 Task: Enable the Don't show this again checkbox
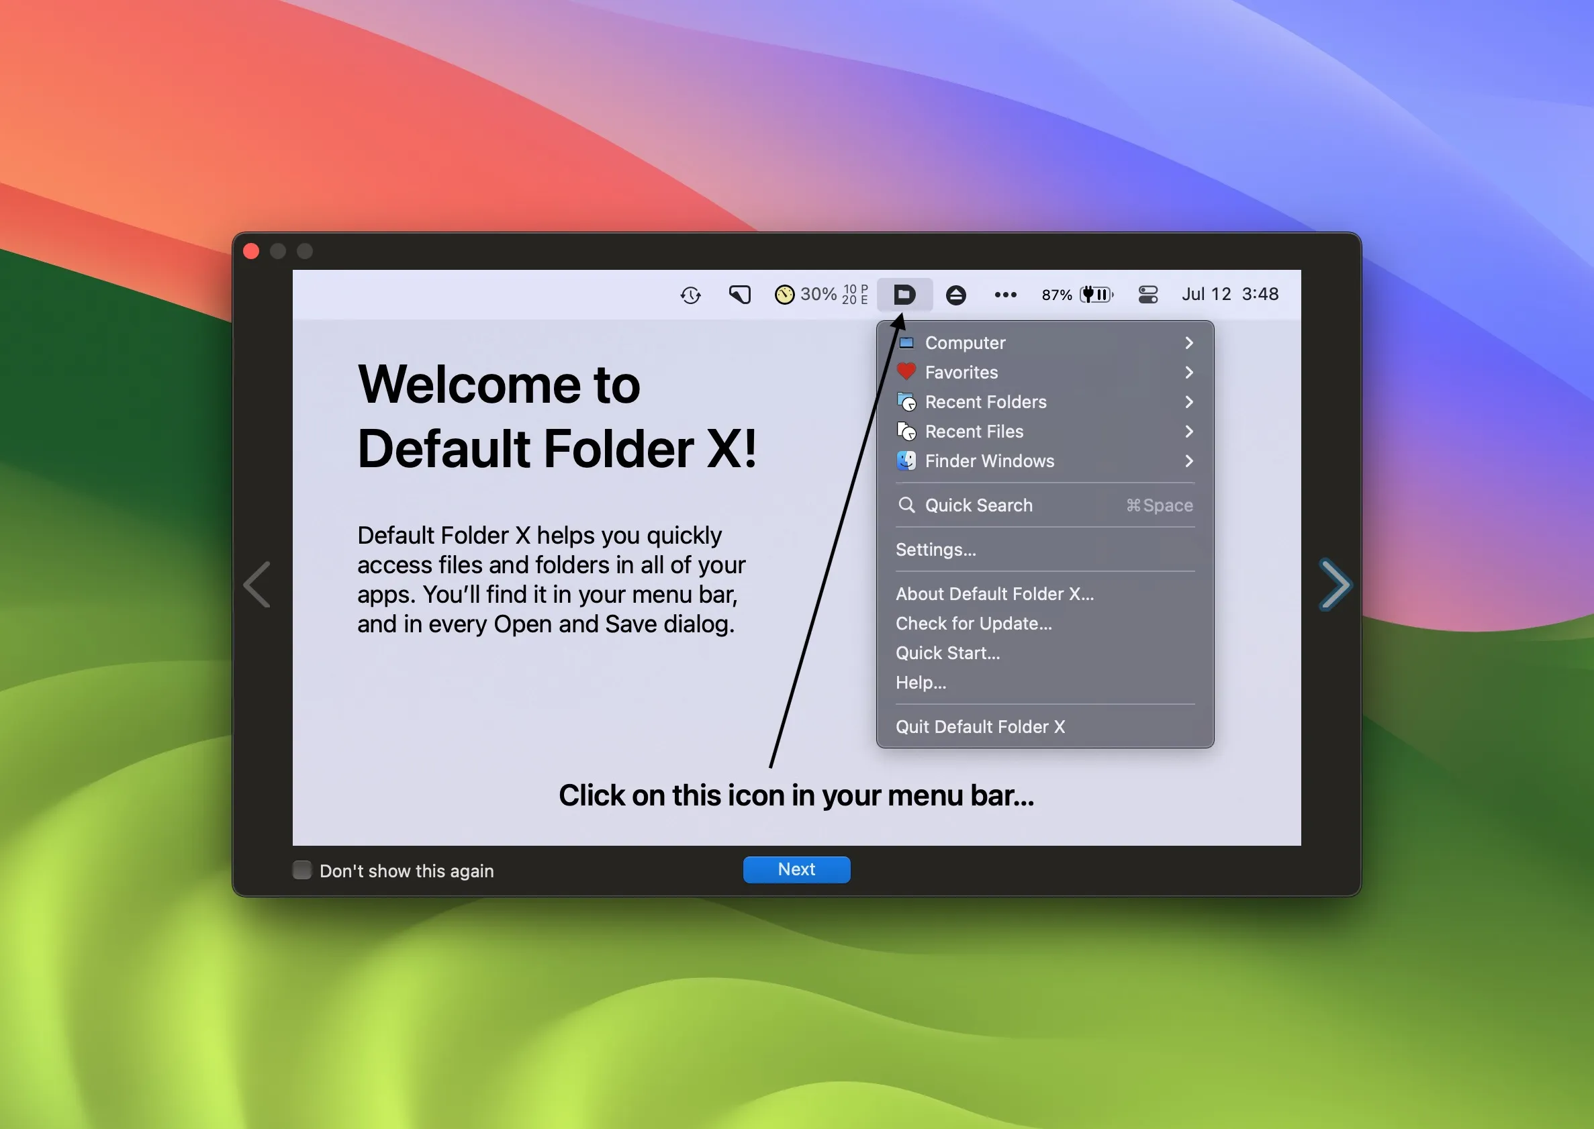(302, 870)
